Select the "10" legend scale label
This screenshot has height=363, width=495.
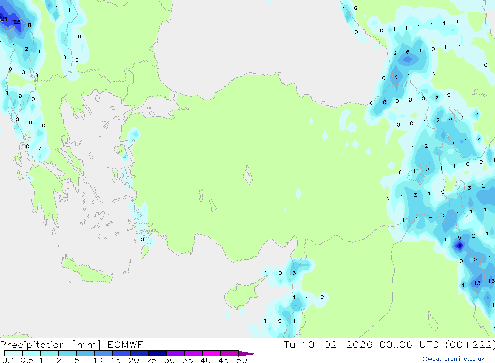point(98,360)
